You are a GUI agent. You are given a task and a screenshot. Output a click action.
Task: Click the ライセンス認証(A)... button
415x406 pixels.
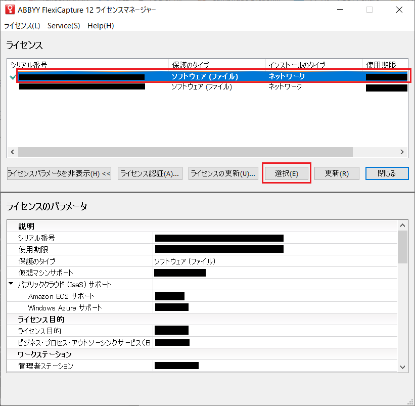150,173
